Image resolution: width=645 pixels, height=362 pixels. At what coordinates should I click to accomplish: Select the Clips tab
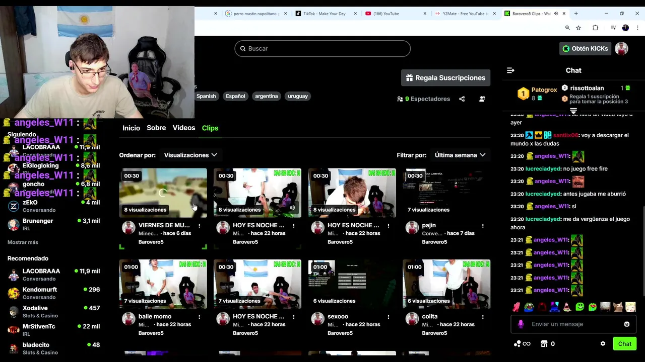[210, 128]
